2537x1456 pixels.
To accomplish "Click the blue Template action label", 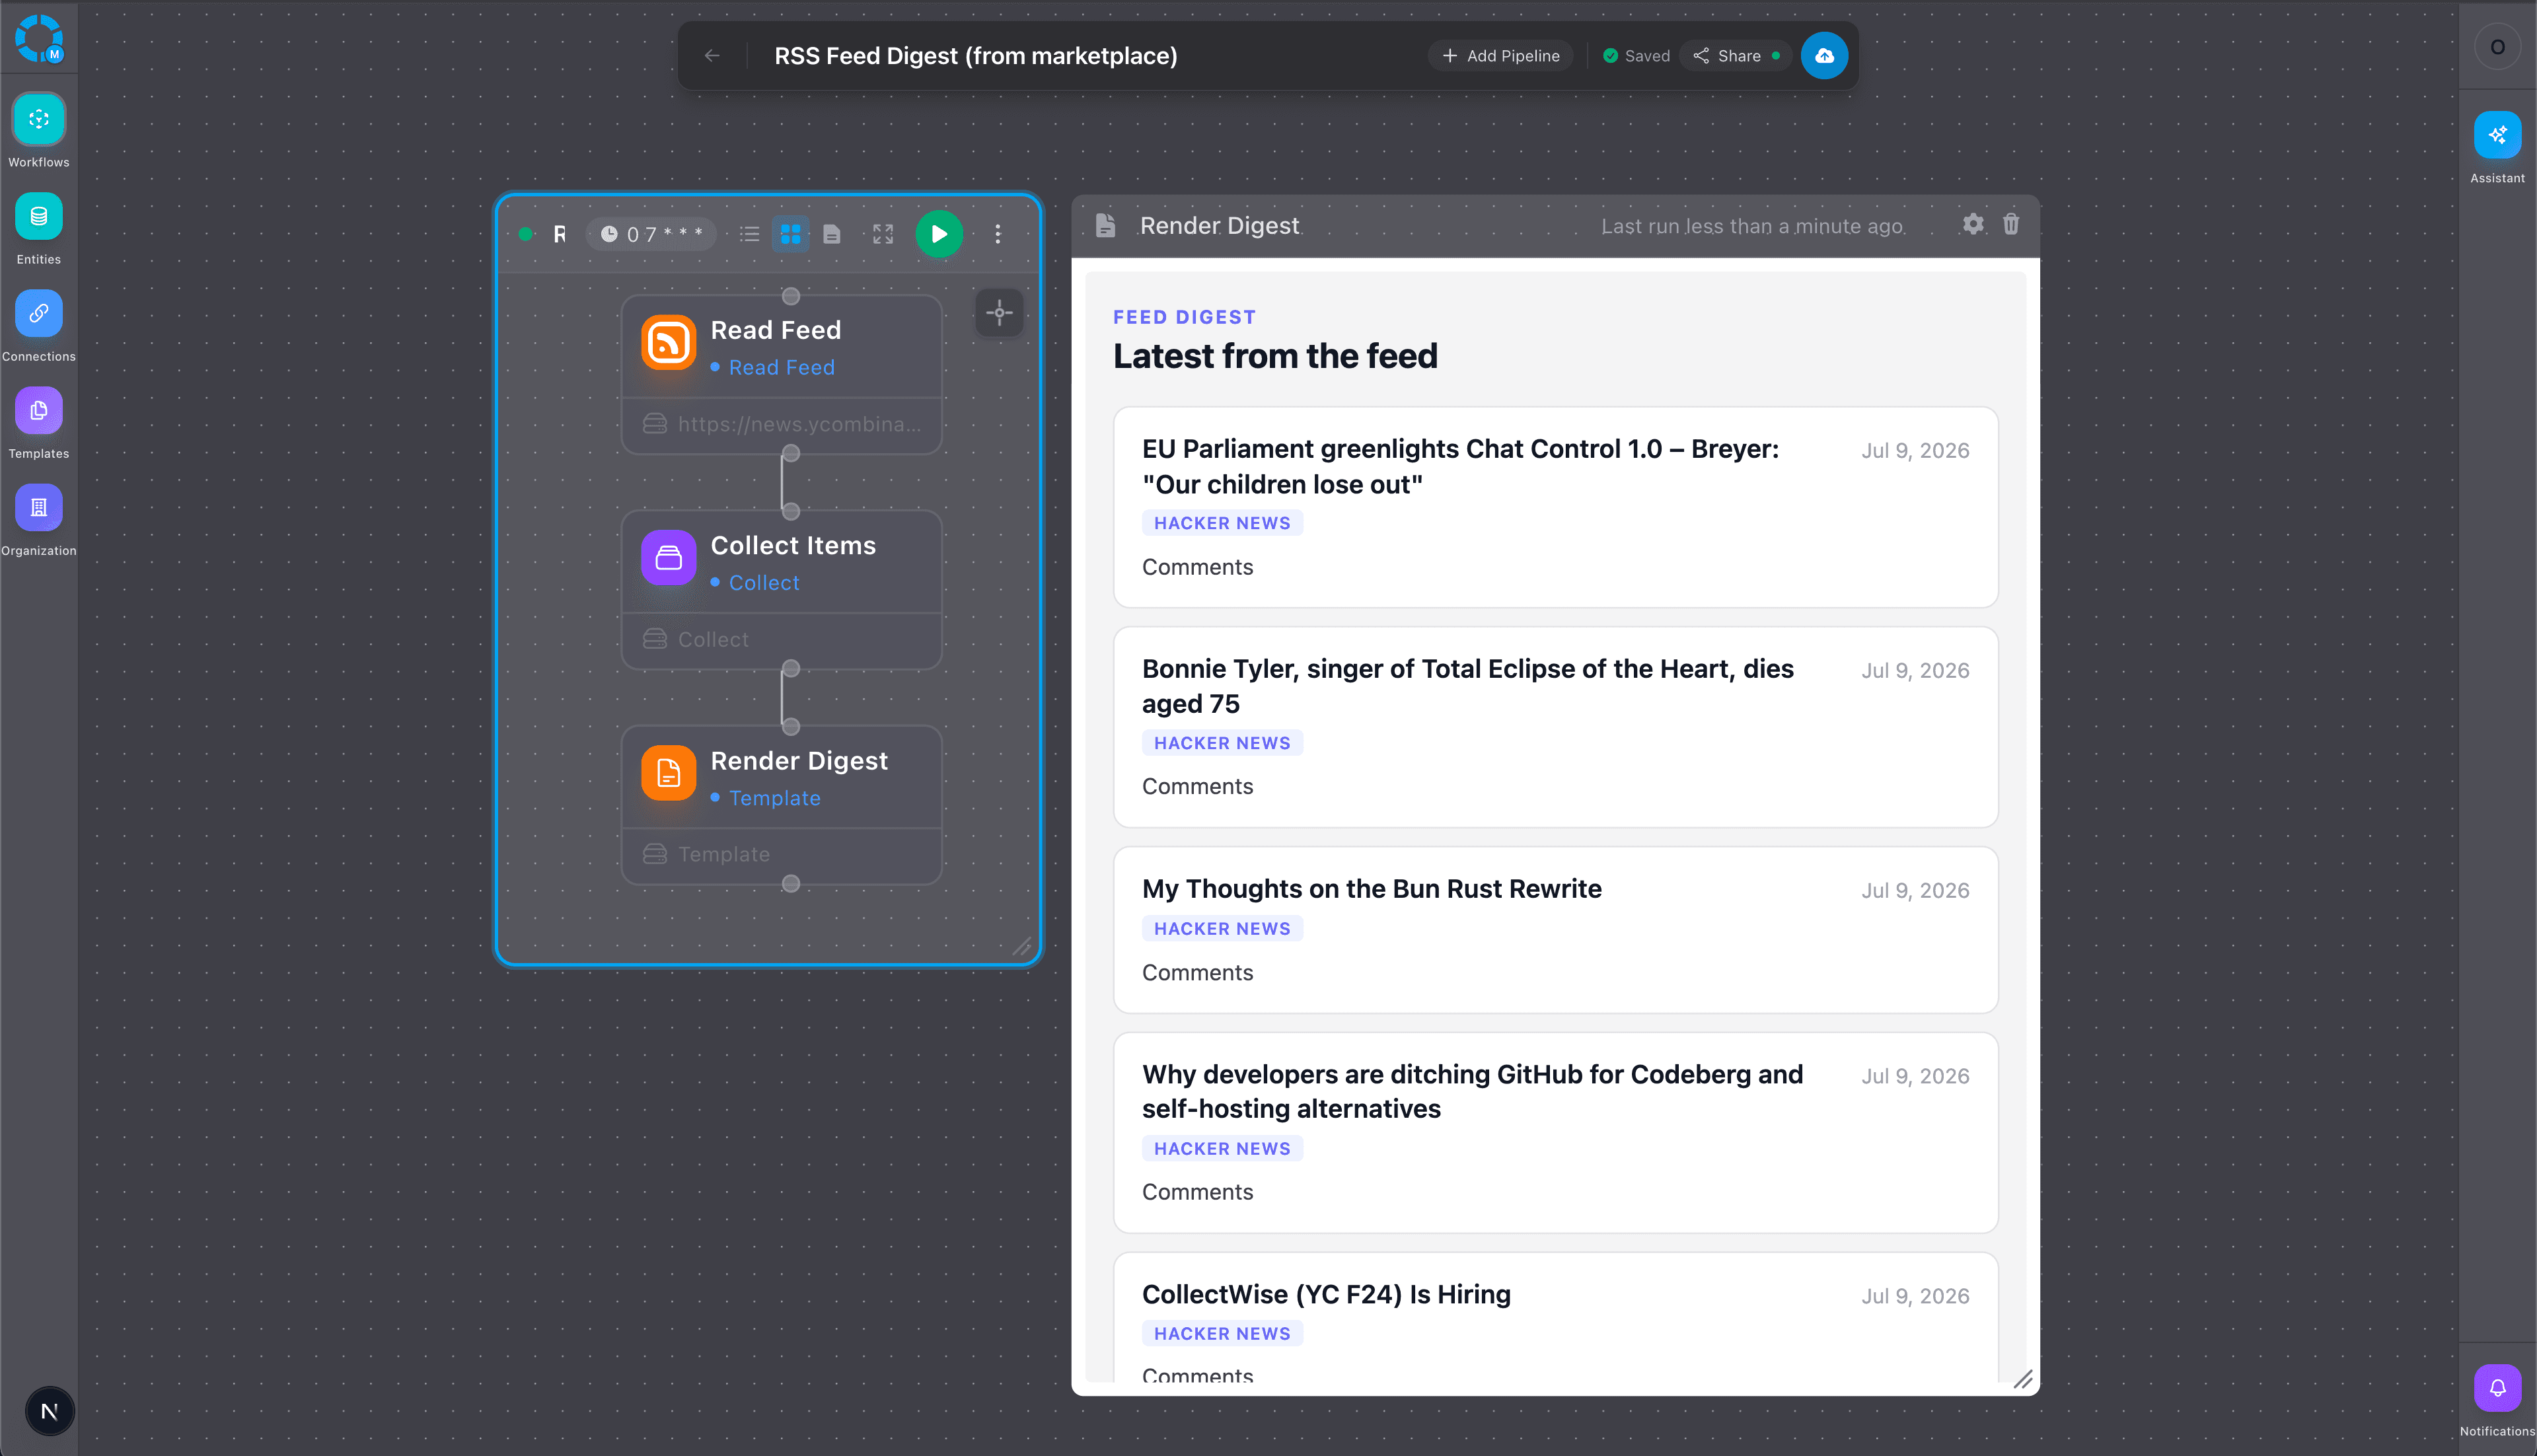I will [x=775, y=798].
